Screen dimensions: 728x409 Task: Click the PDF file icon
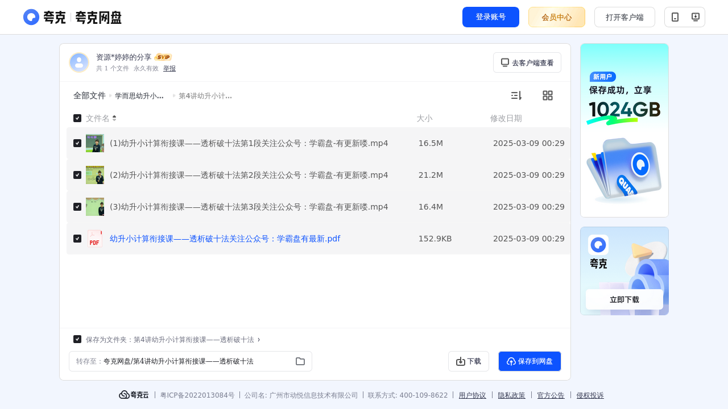[x=95, y=239]
